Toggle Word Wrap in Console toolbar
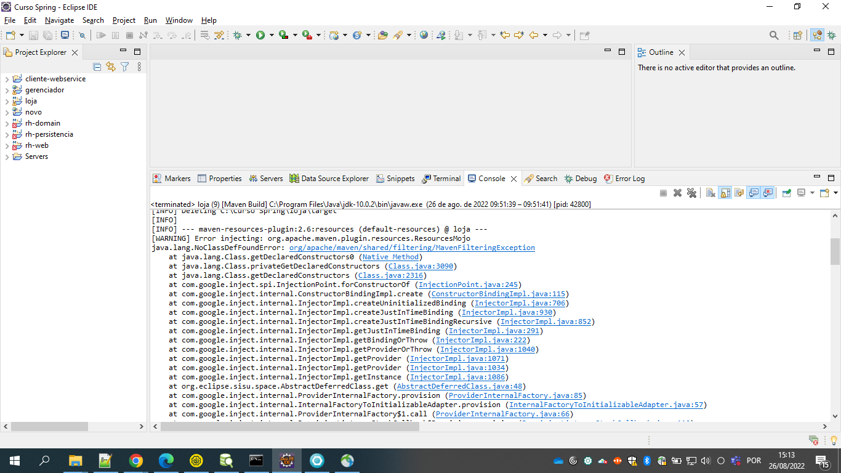 click(x=739, y=193)
